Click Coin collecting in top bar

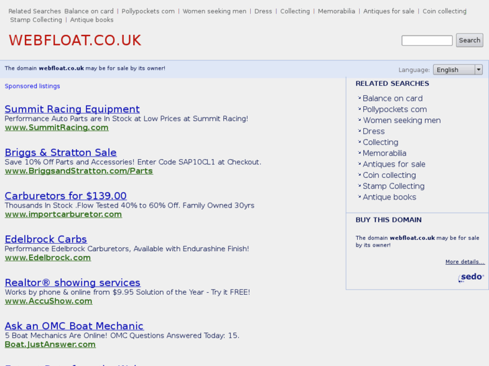445,11
